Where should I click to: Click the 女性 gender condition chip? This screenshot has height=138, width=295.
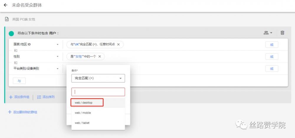click(86, 56)
